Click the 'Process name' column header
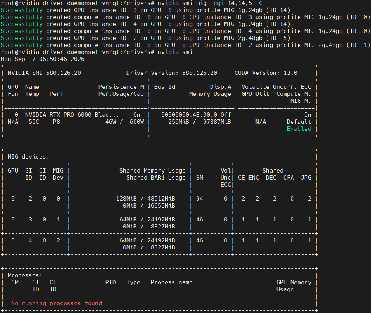The height and width of the screenshot is (313, 371). point(171,282)
